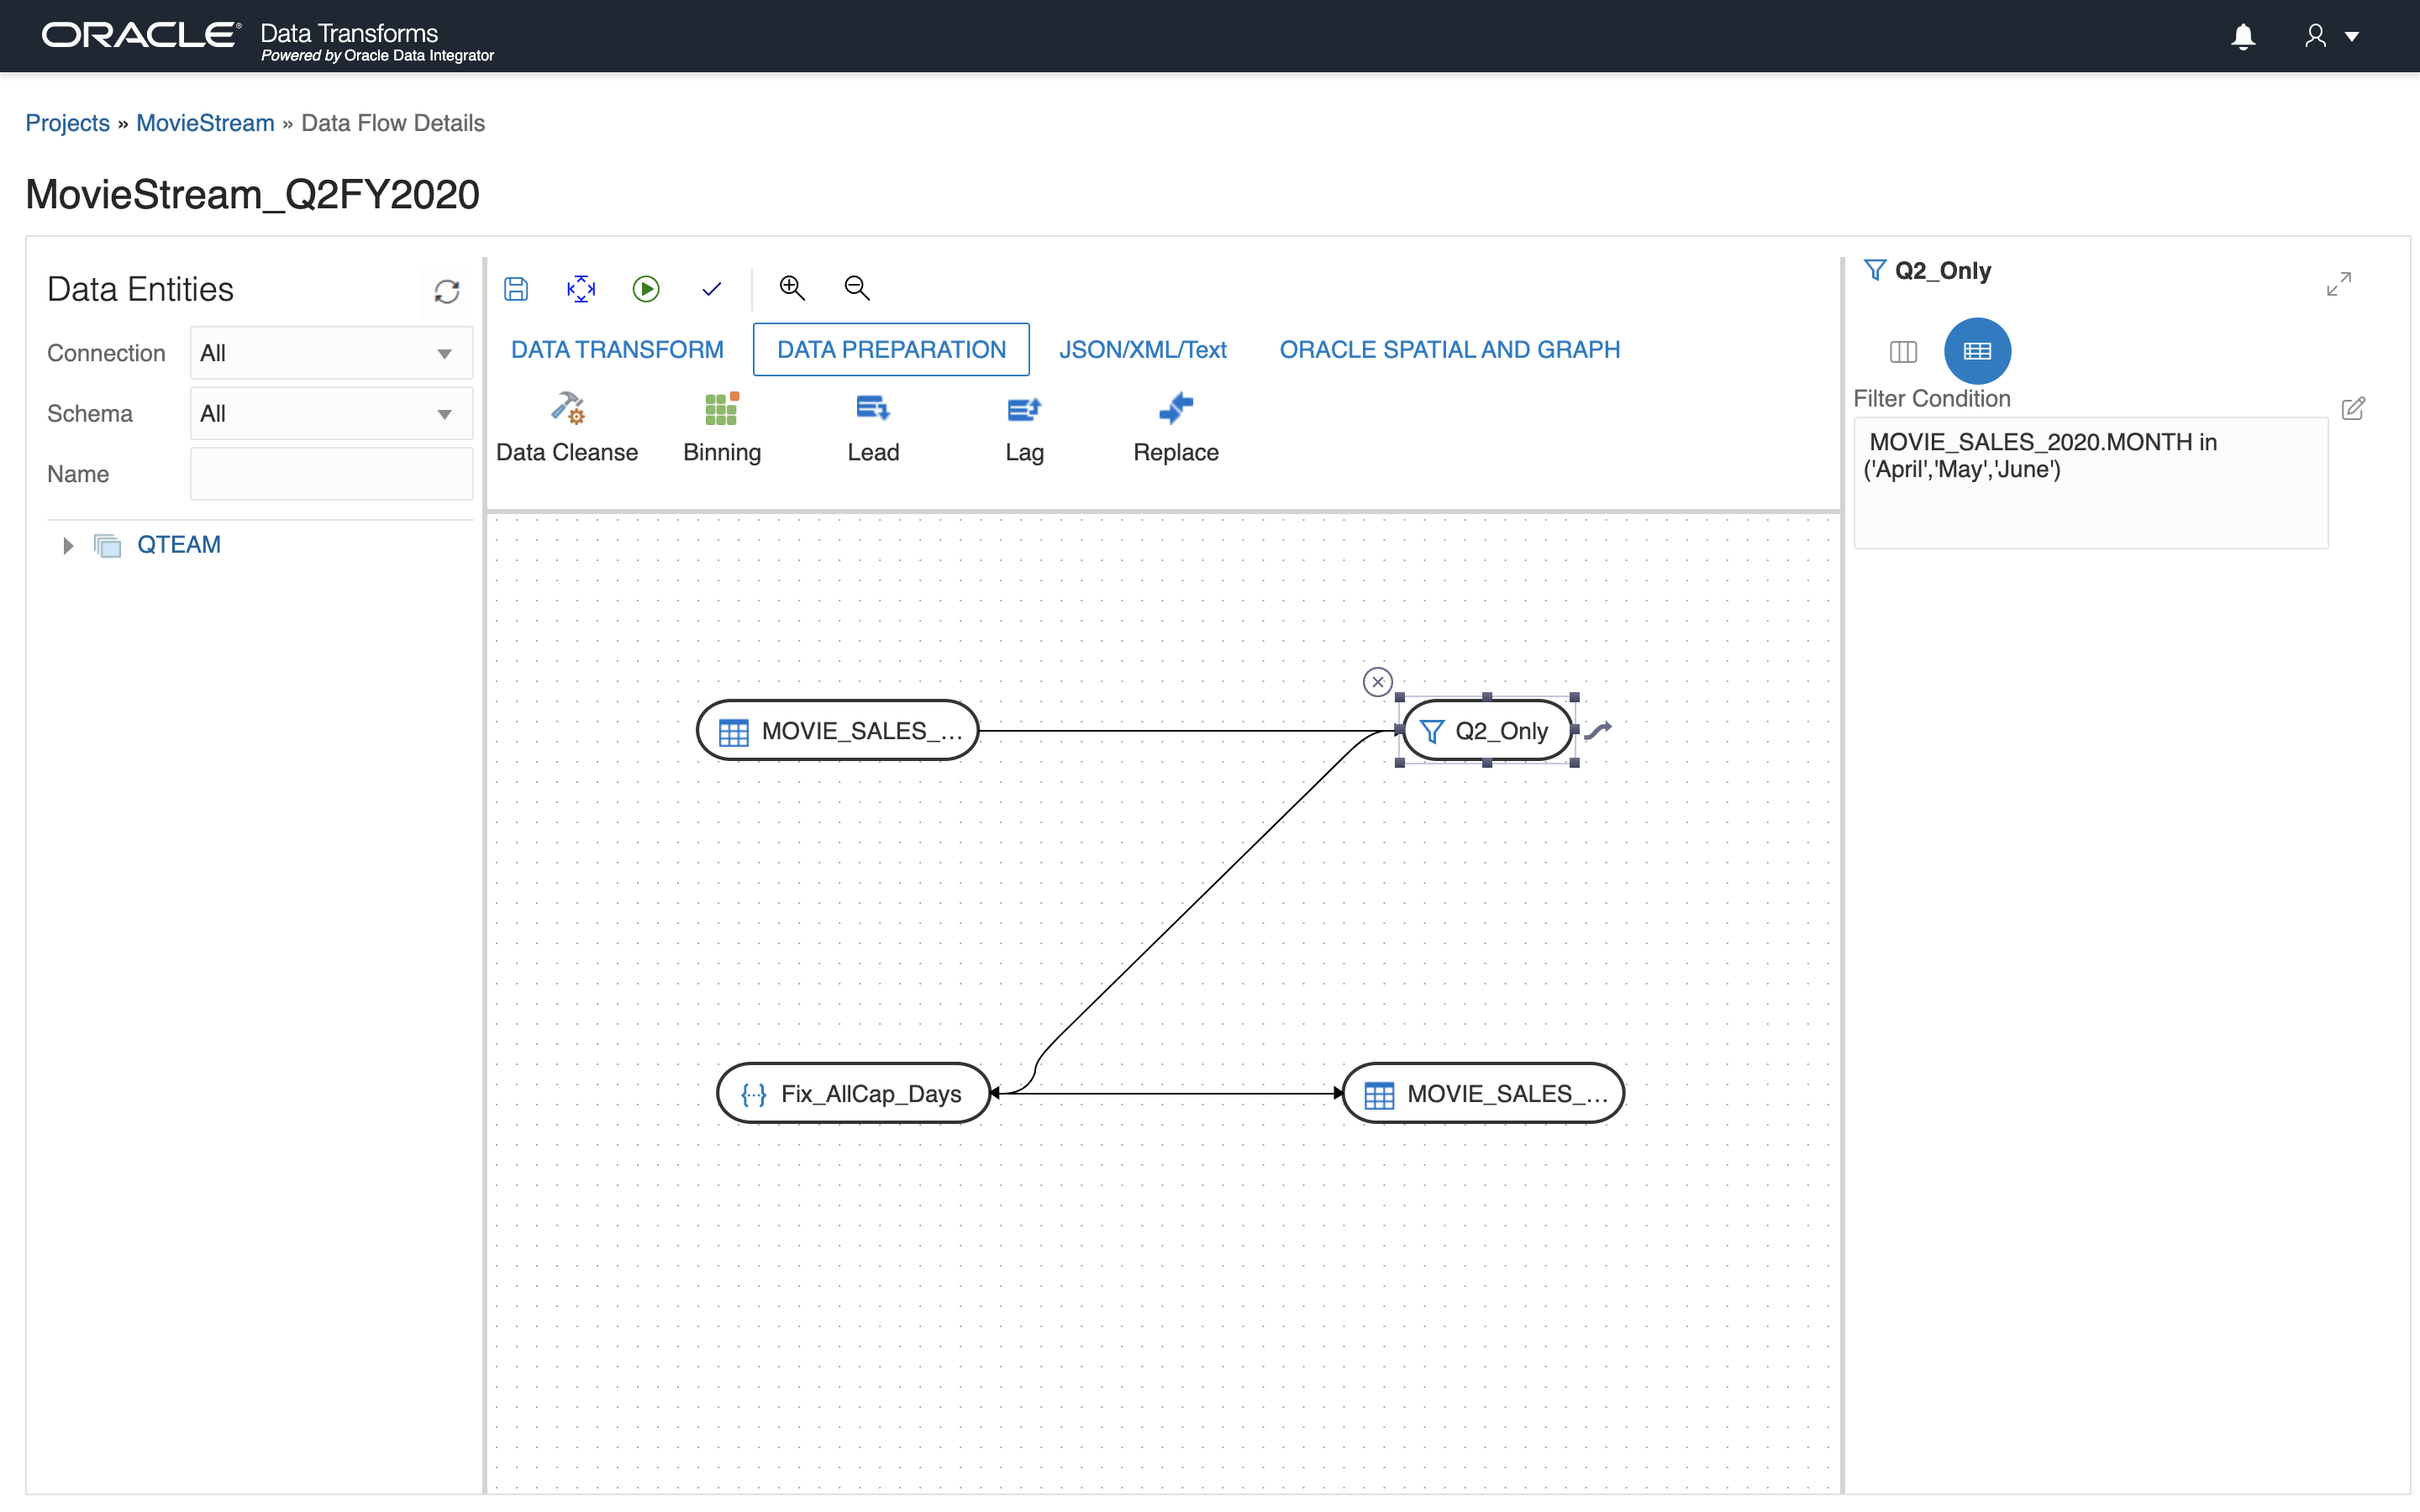Toggle the general properties blue icon
This screenshot has width=2420, height=1512.
click(1977, 352)
